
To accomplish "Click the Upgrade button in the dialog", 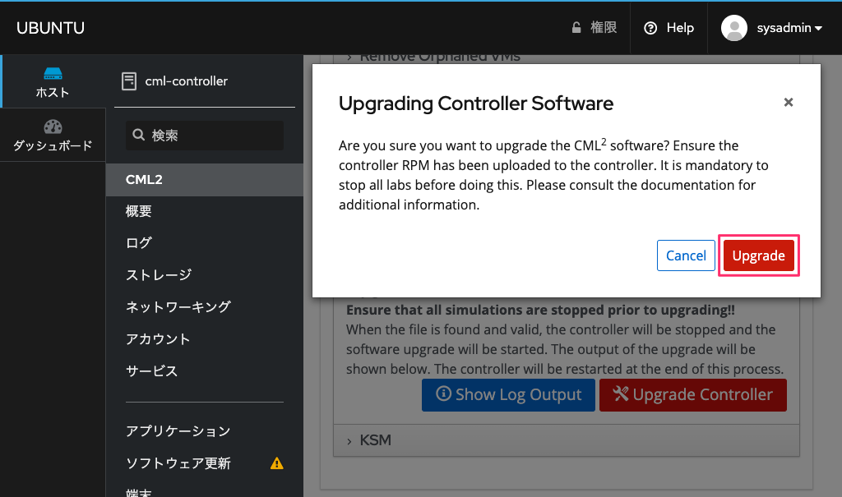I will tap(758, 255).
